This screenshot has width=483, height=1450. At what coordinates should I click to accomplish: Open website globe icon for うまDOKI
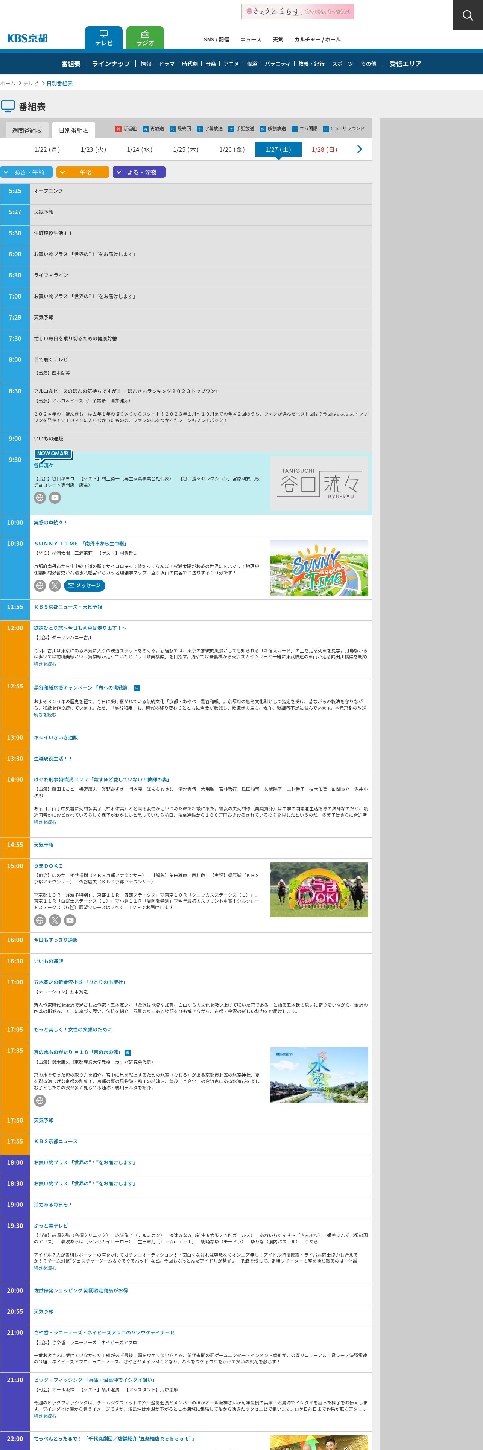(40, 920)
